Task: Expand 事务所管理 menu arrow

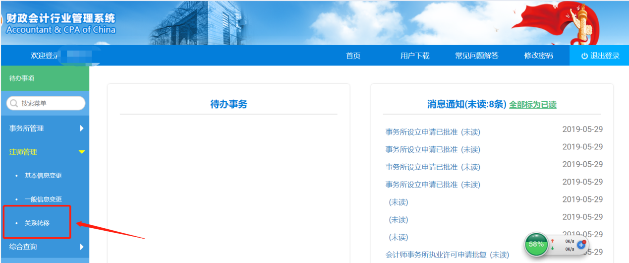Action: click(x=82, y=129)
